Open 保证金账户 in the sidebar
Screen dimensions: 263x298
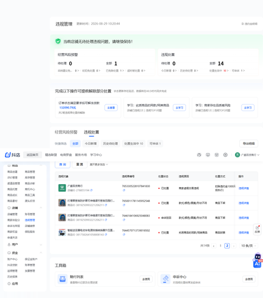(x=31, y=259)
